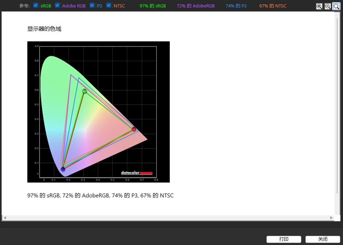Image resolution: width=343 pixels, height=245 pixels.
Task: Click the right arrow of horizontal scrollbar
Action: (331, 218)
